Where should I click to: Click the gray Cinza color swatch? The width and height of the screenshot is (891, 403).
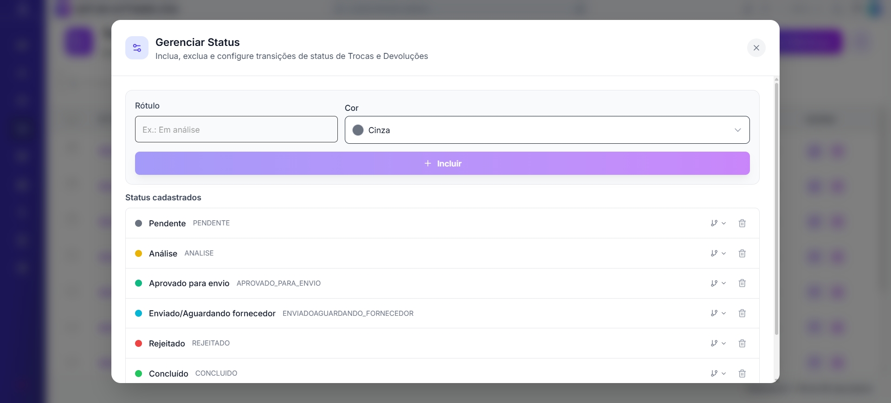pyautogui.click(x=358, y=130)
